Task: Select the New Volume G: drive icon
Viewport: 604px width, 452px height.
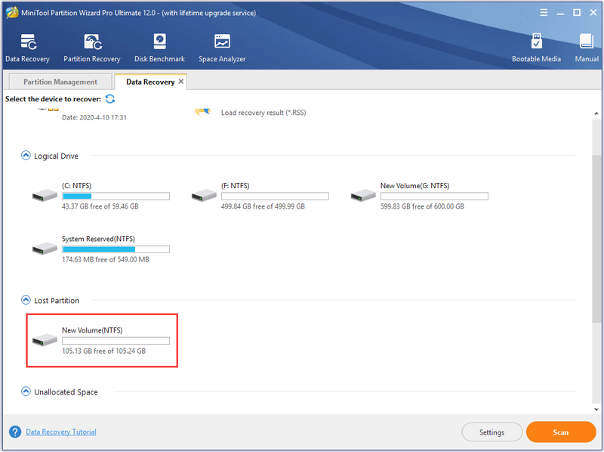Action: click(x=363, y=195)
